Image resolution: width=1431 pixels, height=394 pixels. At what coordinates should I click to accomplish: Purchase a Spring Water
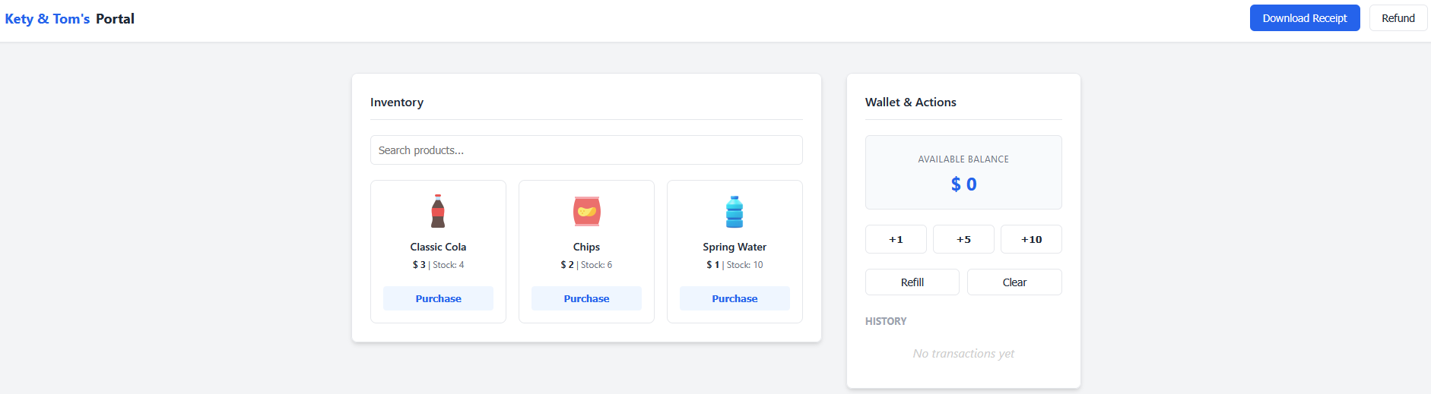click(735, 298)
